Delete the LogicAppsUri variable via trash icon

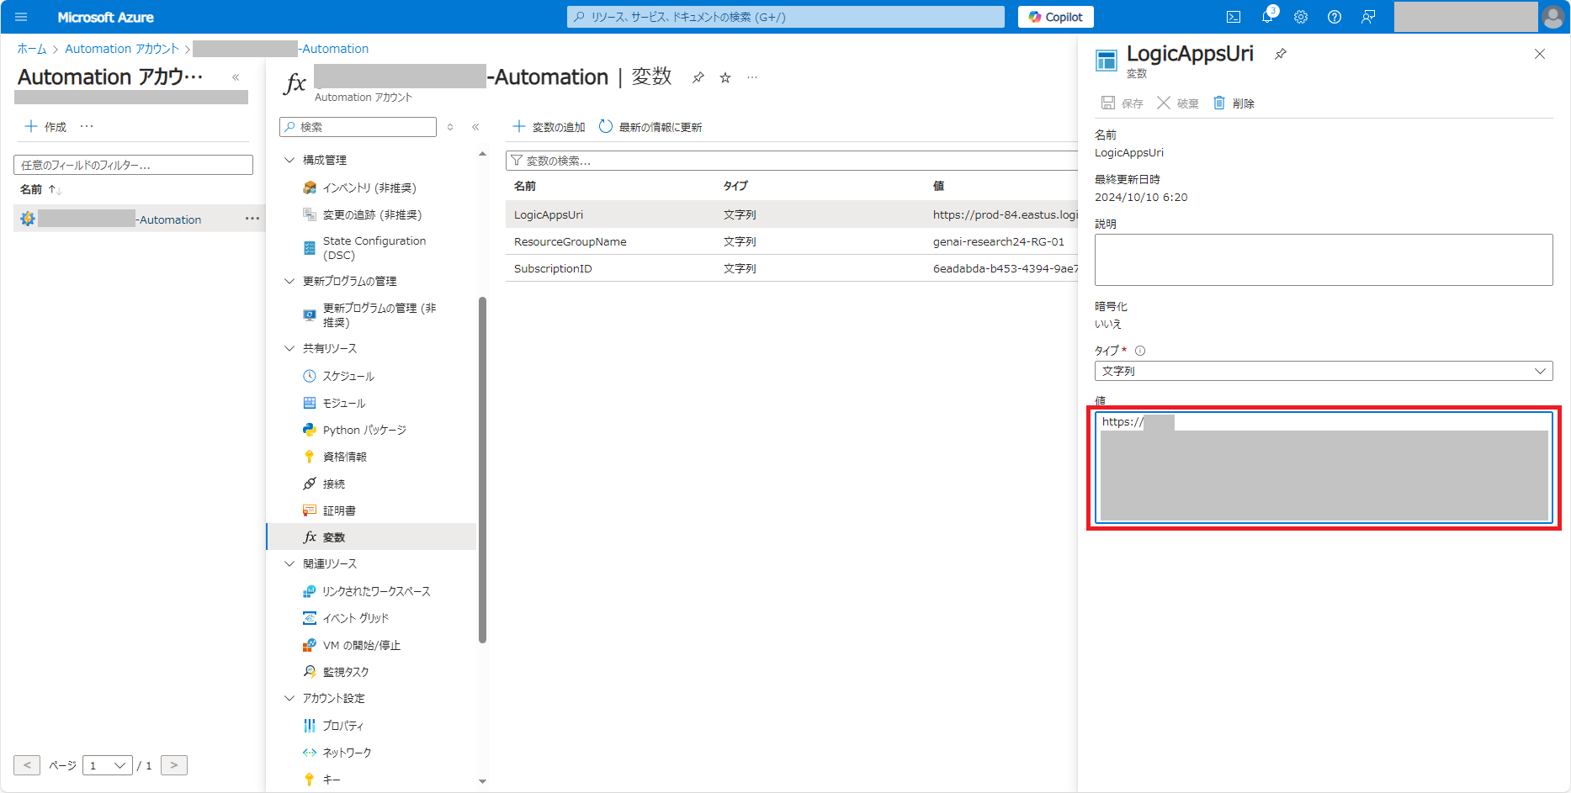1234,103
